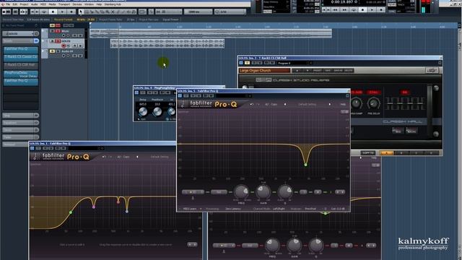Click T-RackS CS CSR Hall insert slot
462x260 pixels.
tap(21, 66)
